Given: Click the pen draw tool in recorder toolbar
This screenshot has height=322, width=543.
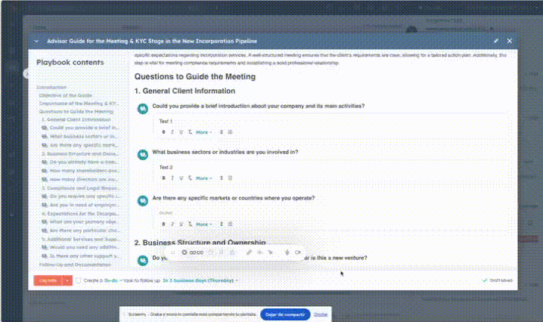Looking at the screenshot, I should (x=249, y=252).
